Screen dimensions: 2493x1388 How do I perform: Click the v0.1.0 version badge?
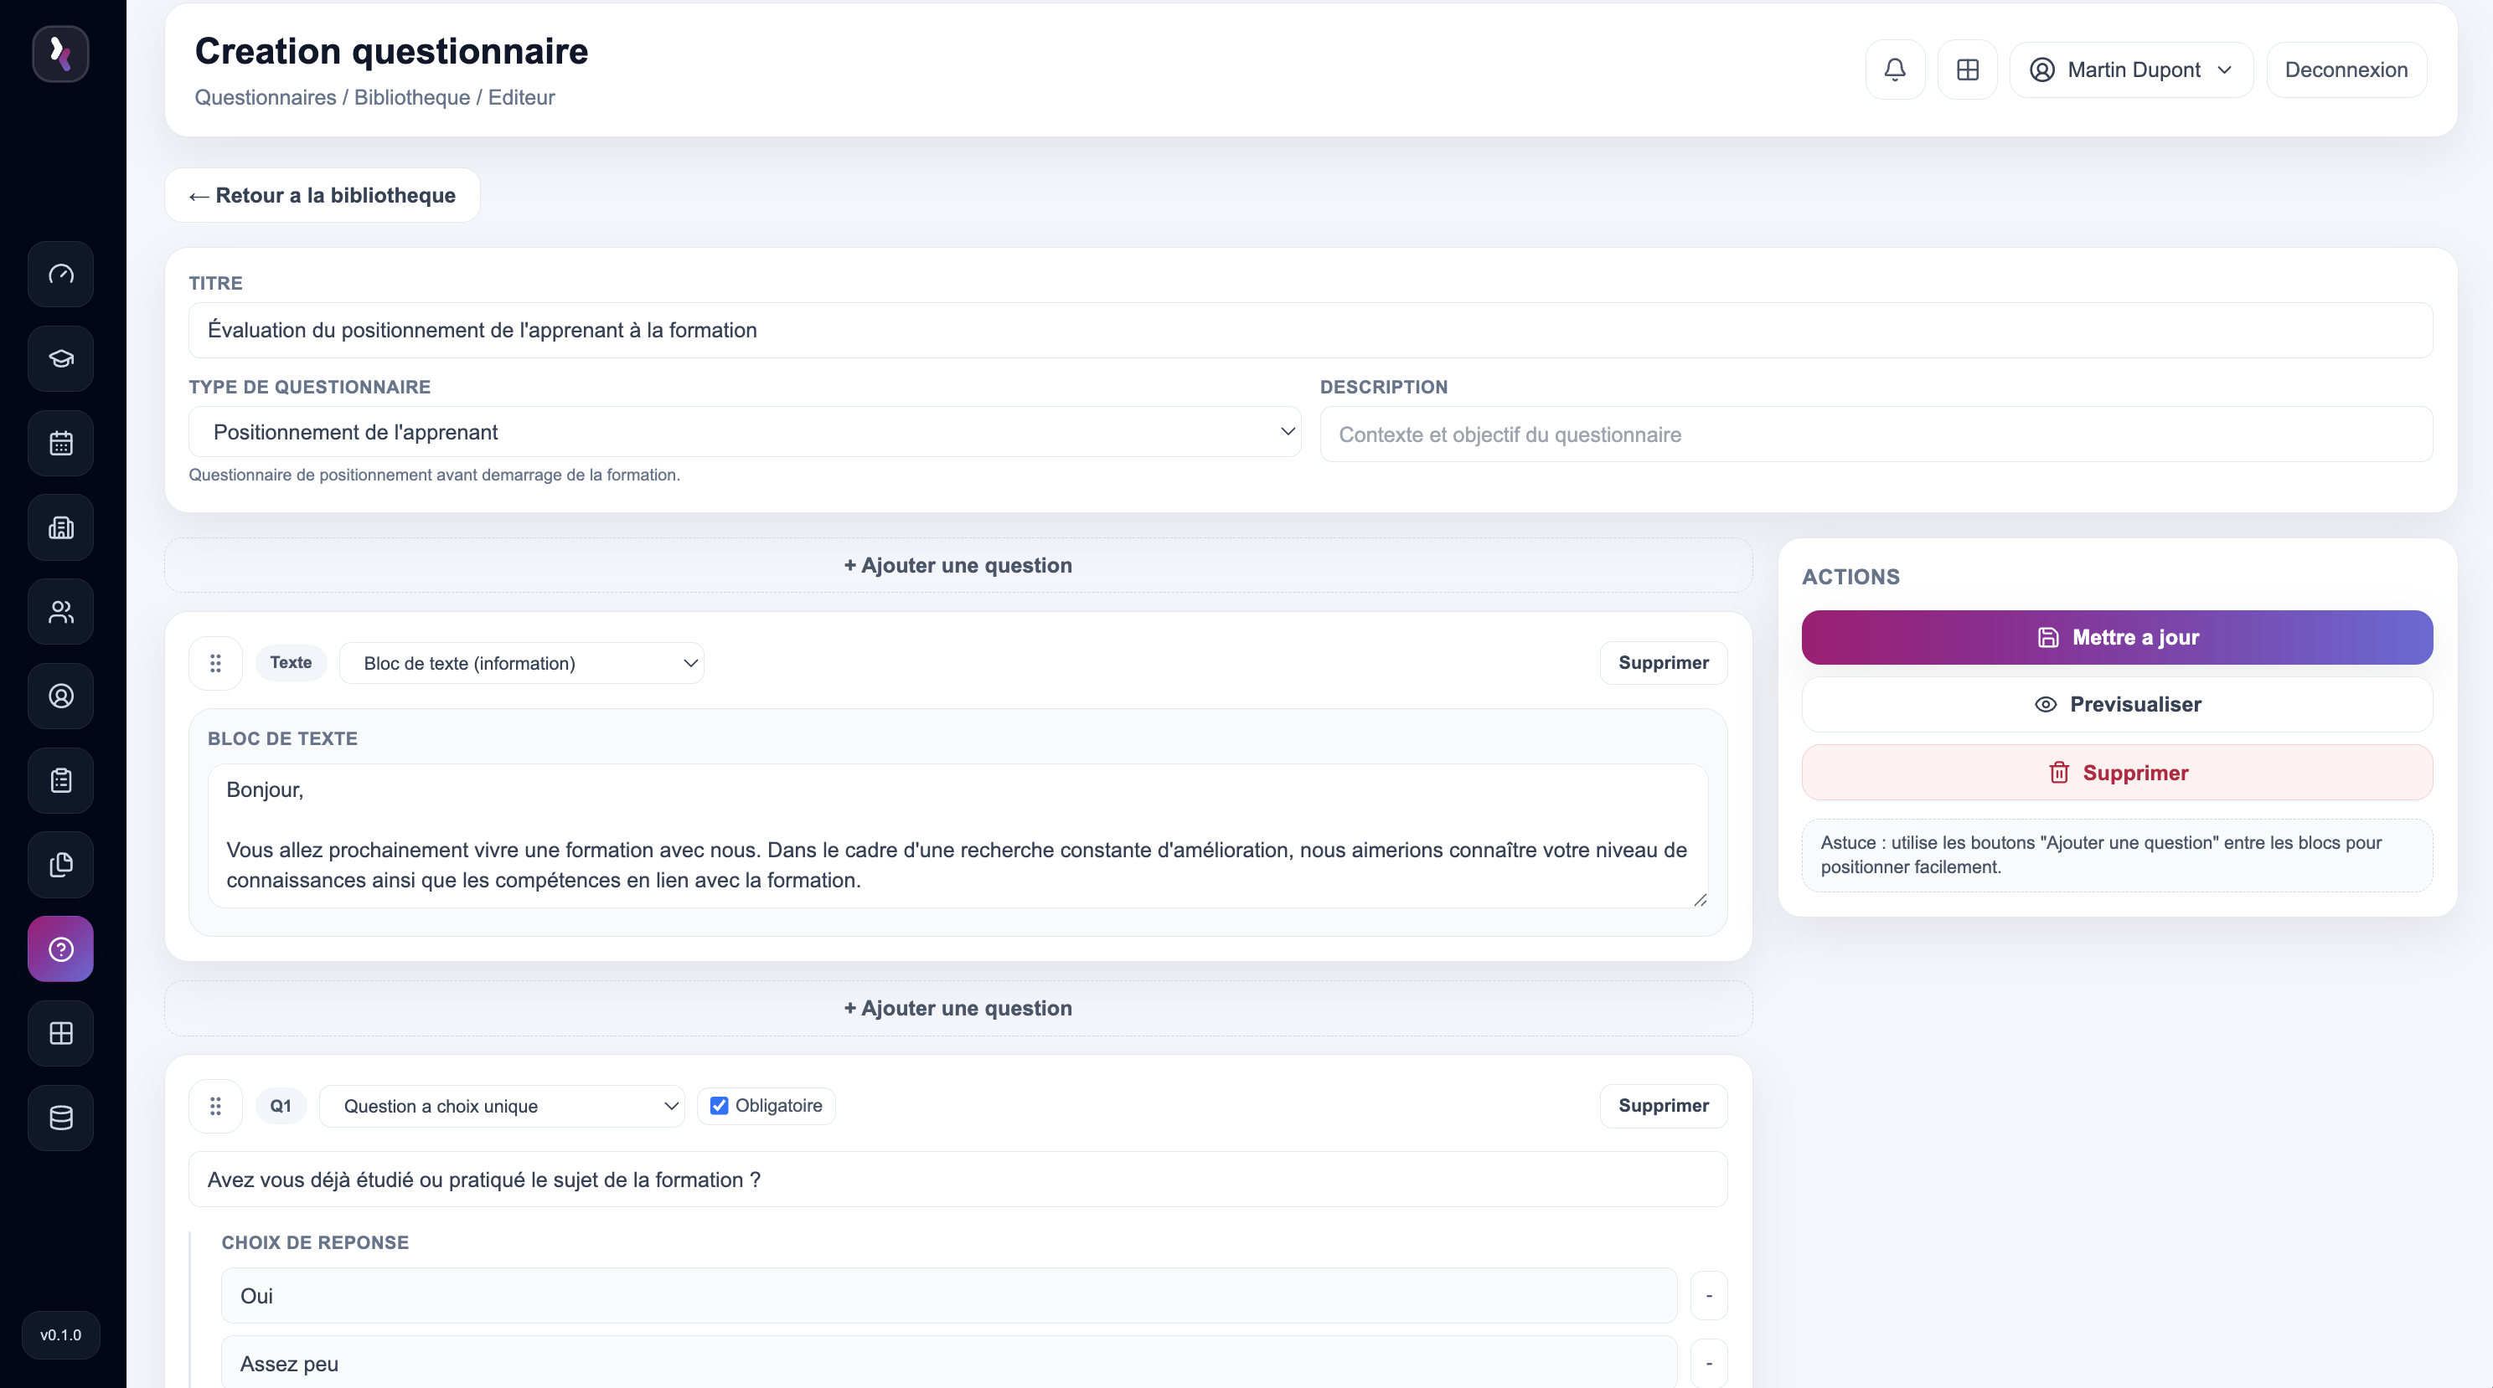(x=61, y=1334)
